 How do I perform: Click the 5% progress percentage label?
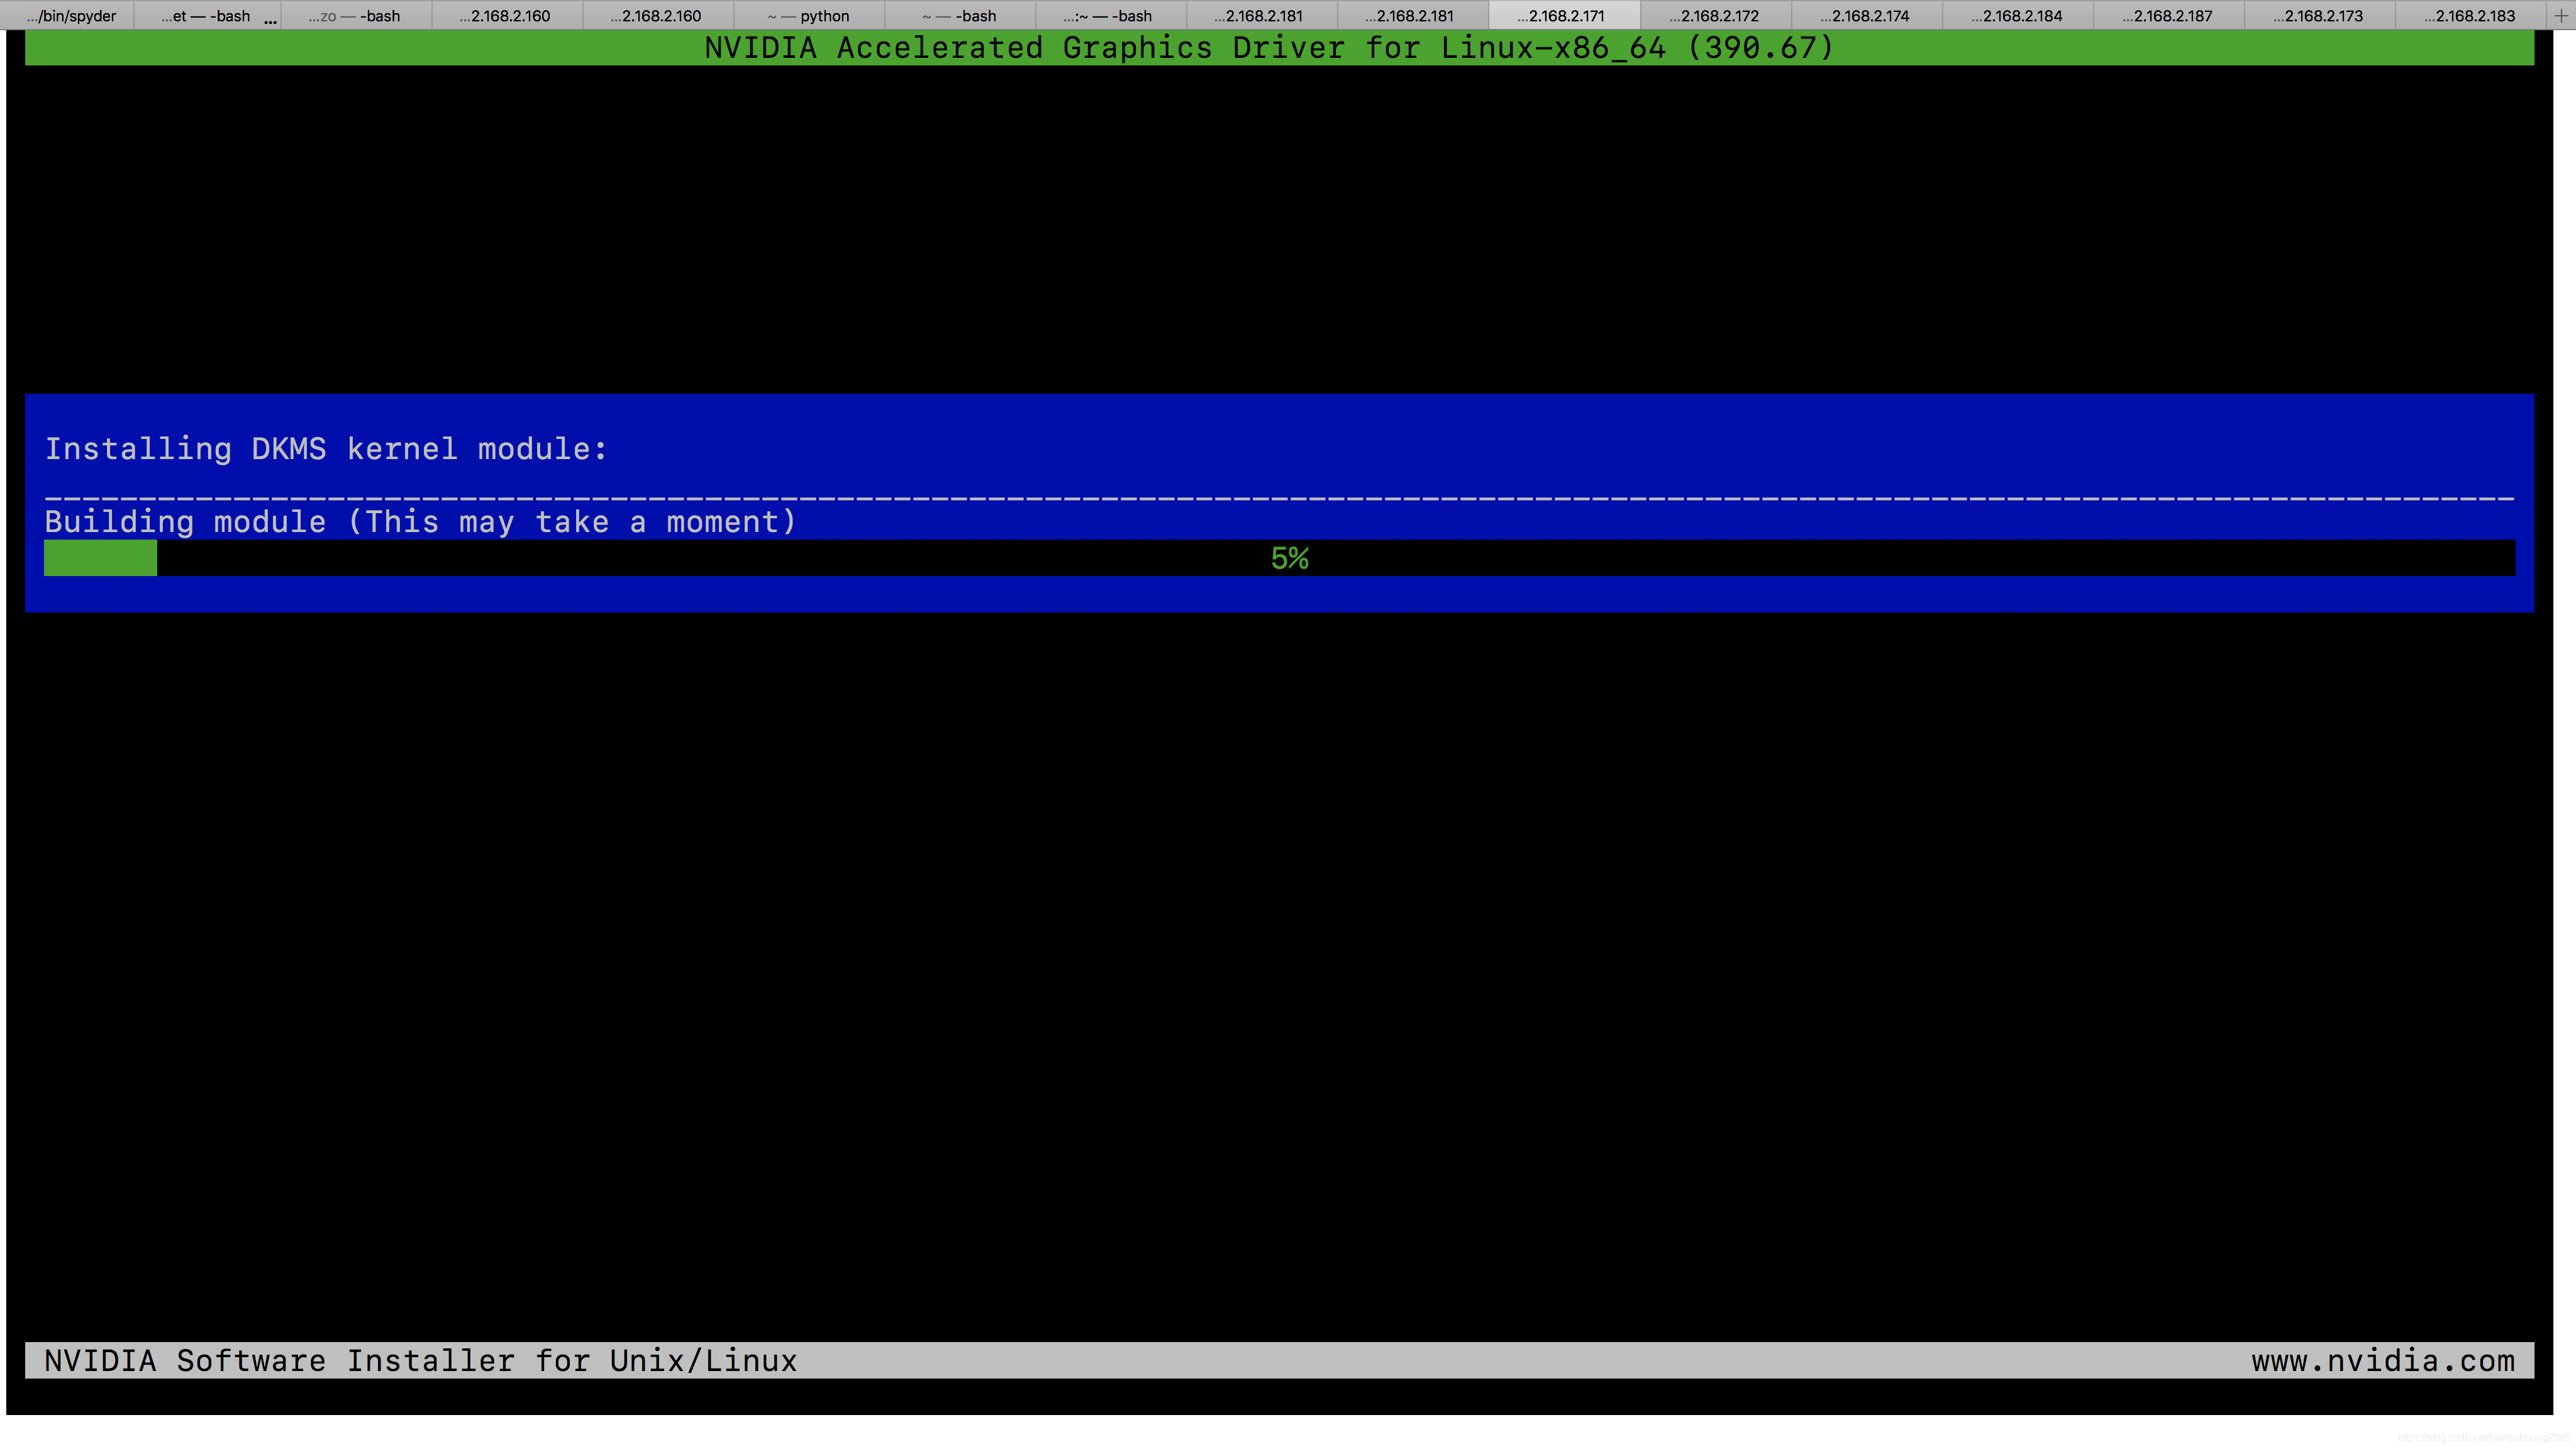(1289, 558)
